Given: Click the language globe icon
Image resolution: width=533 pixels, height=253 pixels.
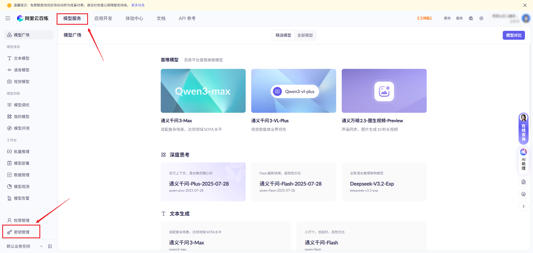Looking at the screenshot, I should point(471,18).
